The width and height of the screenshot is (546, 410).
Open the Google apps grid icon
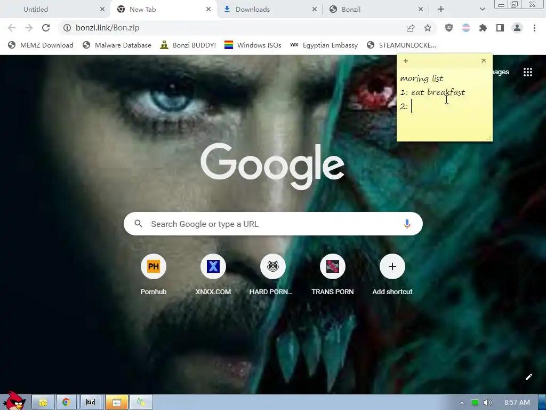click(x=528, y=72)
